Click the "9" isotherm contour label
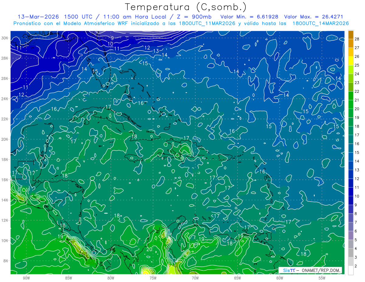Screen dimensions: 365x282 point(112,38)
